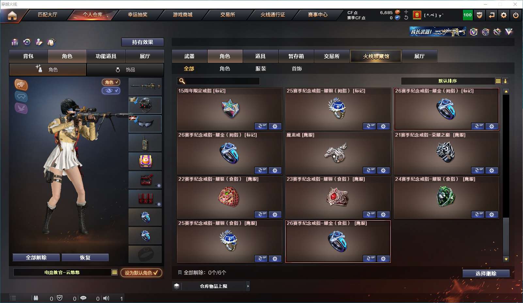Click the 选择删除 button
Screen dimensions: 523x303
pyautogui.click(x=486, y=274)
